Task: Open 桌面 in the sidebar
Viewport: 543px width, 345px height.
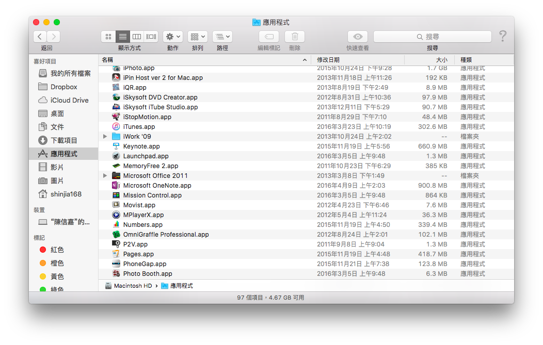Action: (63, 113)
